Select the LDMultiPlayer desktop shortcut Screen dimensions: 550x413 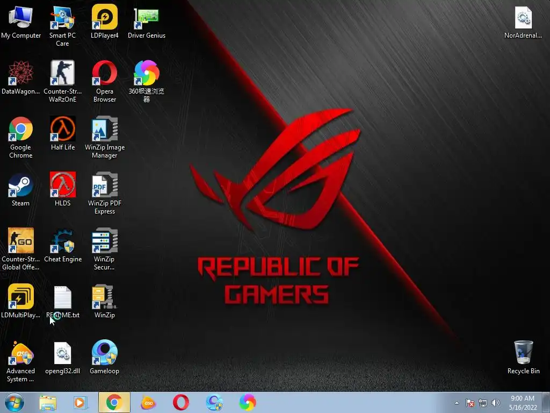click(21, 301)
